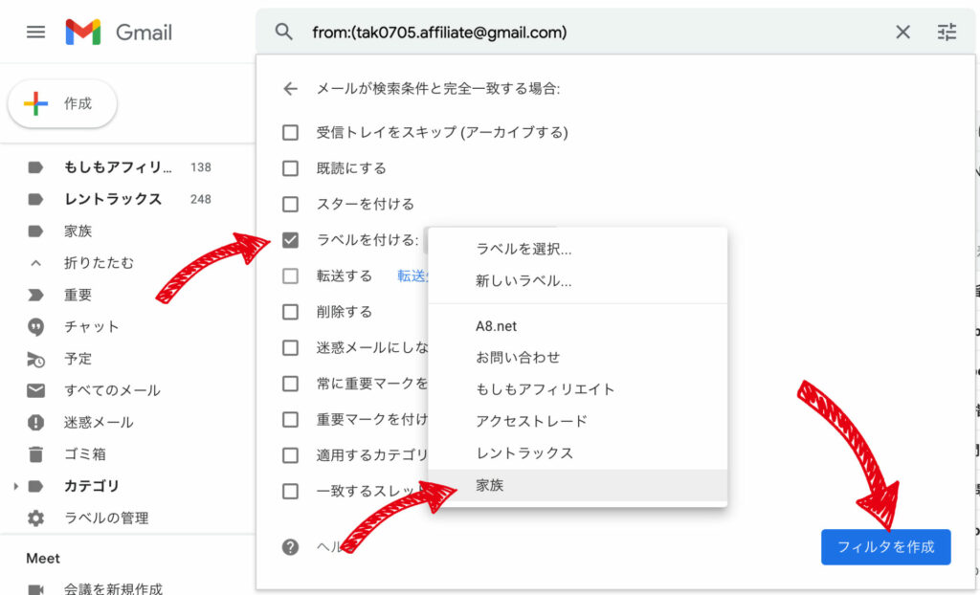Open チャット in the sidebar
This screenshot has height=595, width=980.
91,327
